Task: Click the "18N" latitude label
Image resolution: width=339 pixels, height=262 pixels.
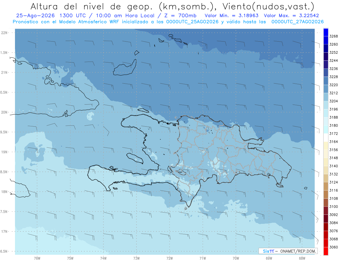Action: point(5,192)
